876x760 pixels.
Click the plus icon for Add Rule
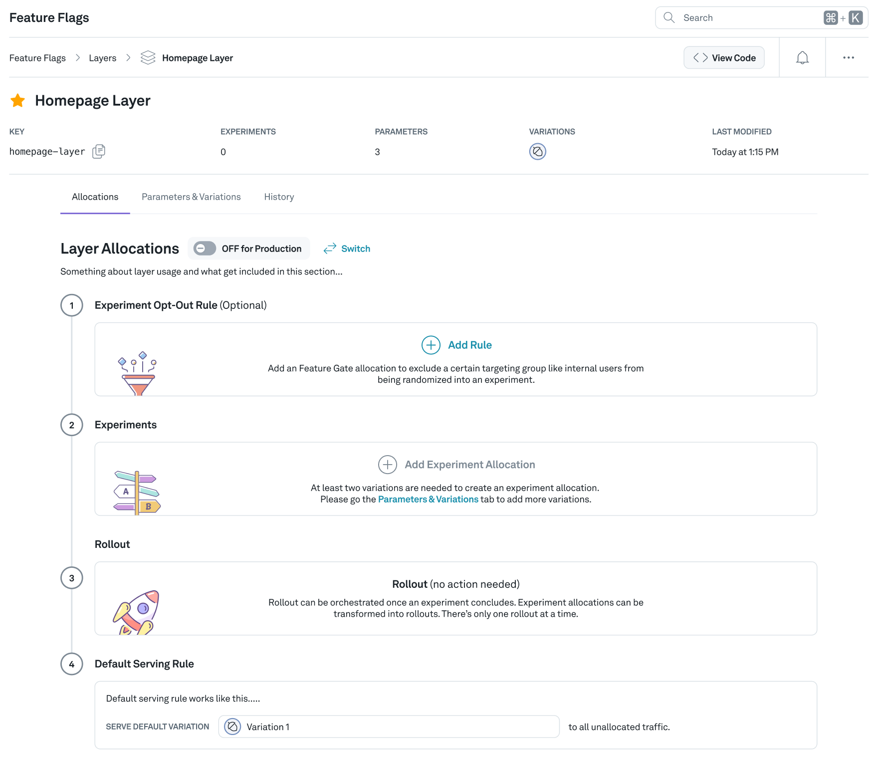click(431, 345)
